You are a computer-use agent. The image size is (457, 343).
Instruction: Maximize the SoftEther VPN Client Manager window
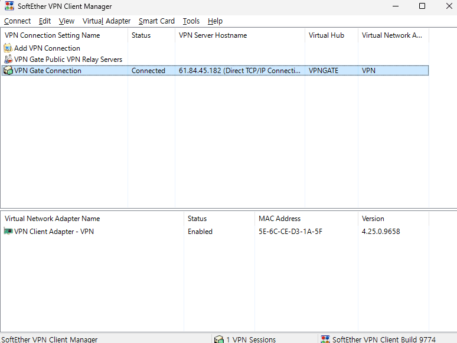click(422, 6)
